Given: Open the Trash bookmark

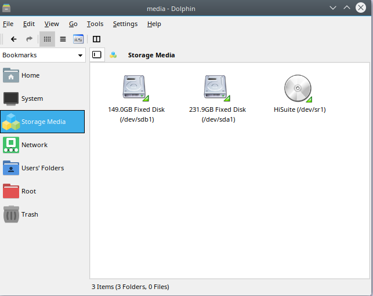Looking at the screenshot, I should pos(42,214).
